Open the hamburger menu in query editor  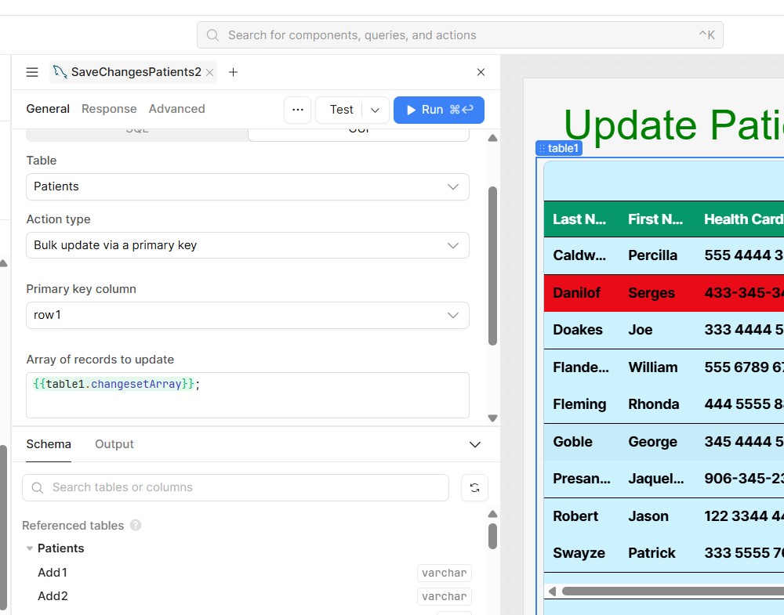point(32,72)
